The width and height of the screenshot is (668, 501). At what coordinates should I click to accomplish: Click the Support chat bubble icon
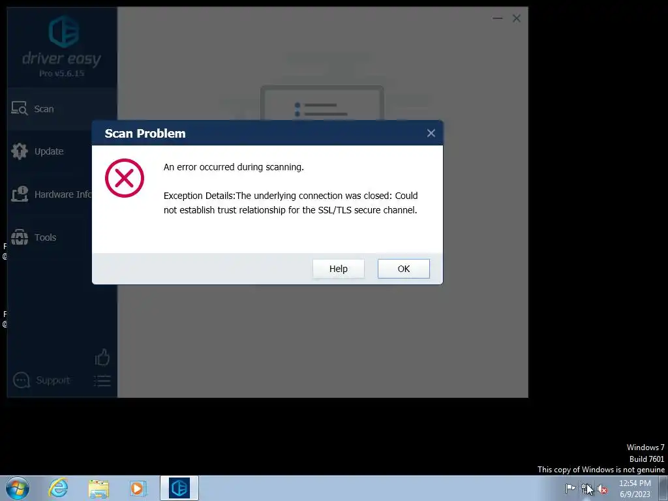(x=21, y=380)
